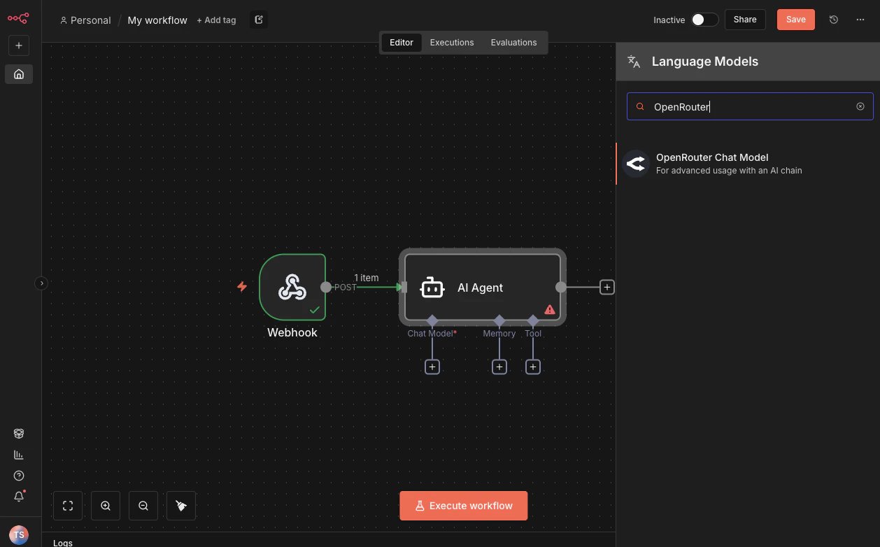880x547 pixels.
Task: Click the AI Agent warning triangle
Action: point(550,309)
